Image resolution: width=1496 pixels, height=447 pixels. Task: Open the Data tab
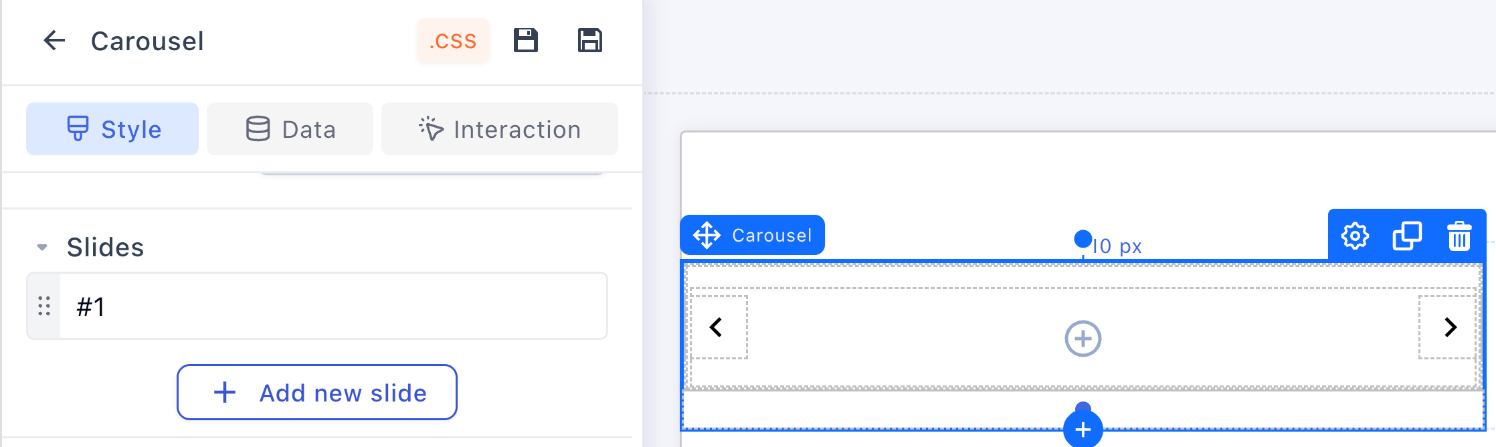tap(290, 129)
